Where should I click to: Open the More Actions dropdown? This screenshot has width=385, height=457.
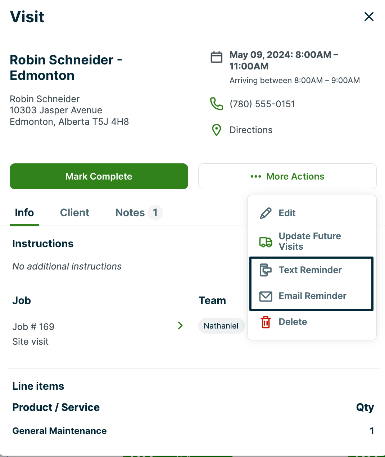pos(287,176)
